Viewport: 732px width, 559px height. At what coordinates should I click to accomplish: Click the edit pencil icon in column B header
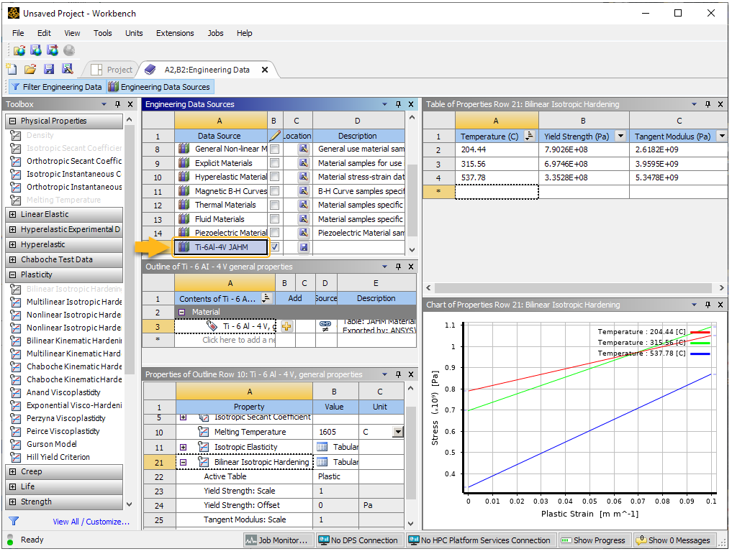[x=274, y=136]
